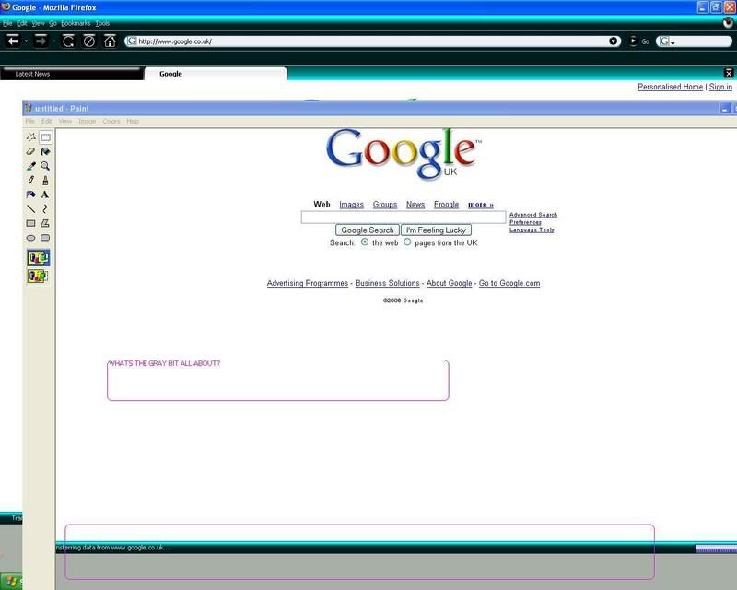Open the Back button history dropdown arrow
The height and width of the screenshot is (590, 737).
click(x=27, y=41)
